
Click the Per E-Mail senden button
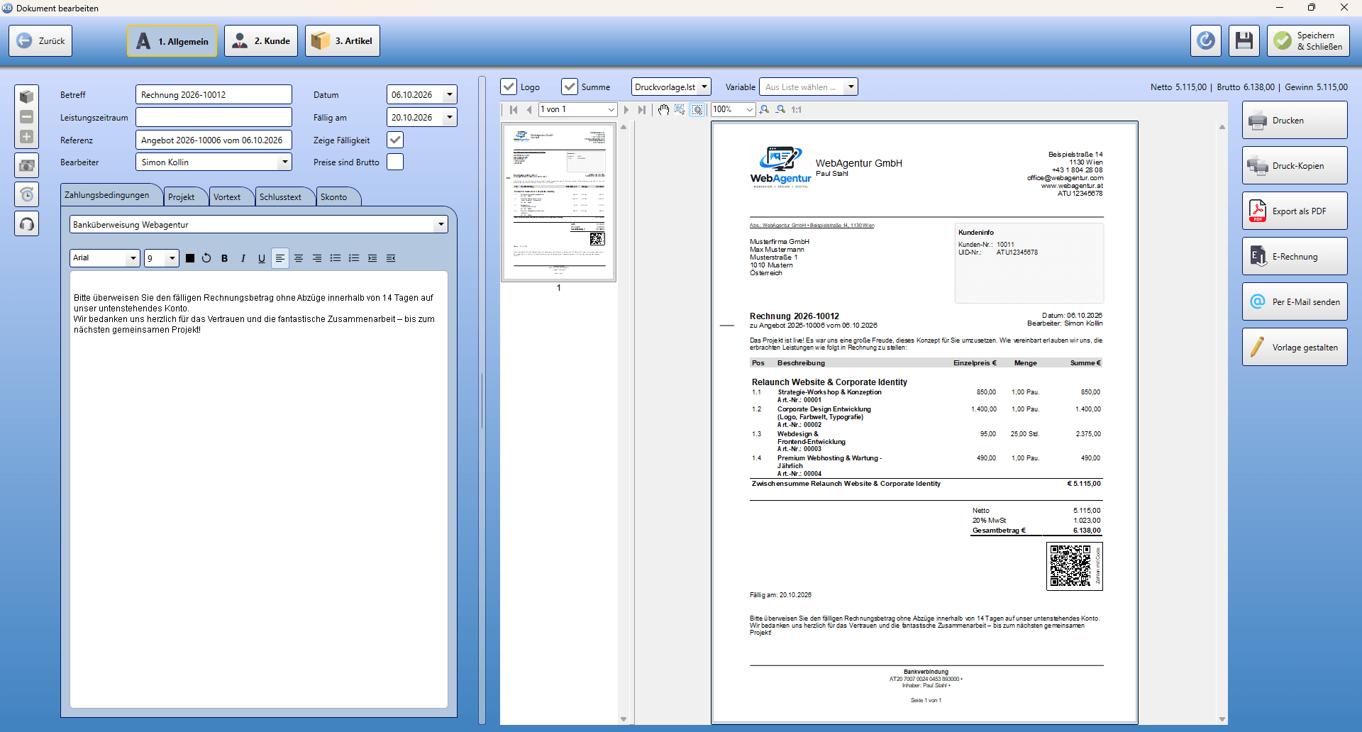tap(1295, 302)
